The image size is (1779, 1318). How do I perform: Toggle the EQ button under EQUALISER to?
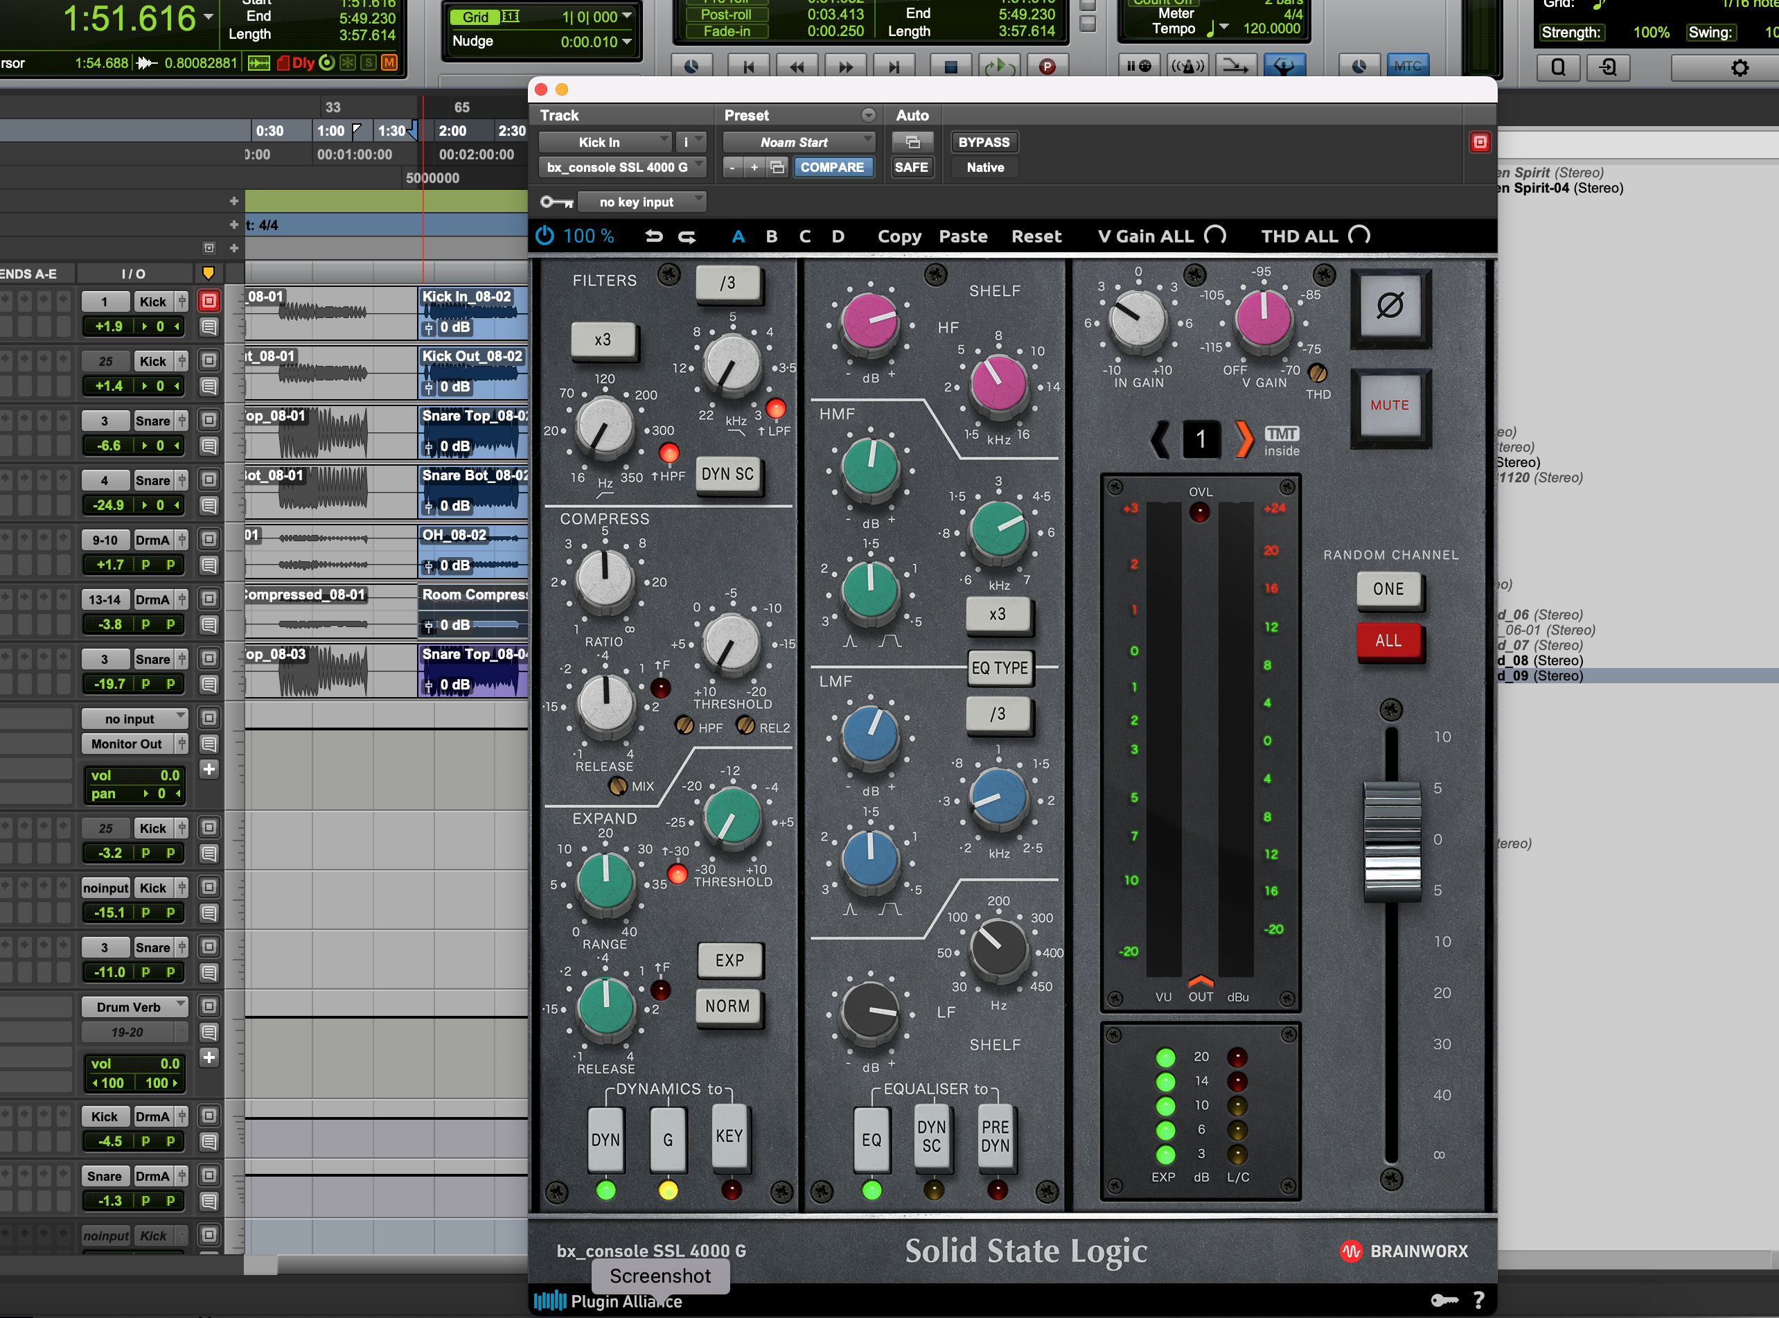pos(871,1139)
